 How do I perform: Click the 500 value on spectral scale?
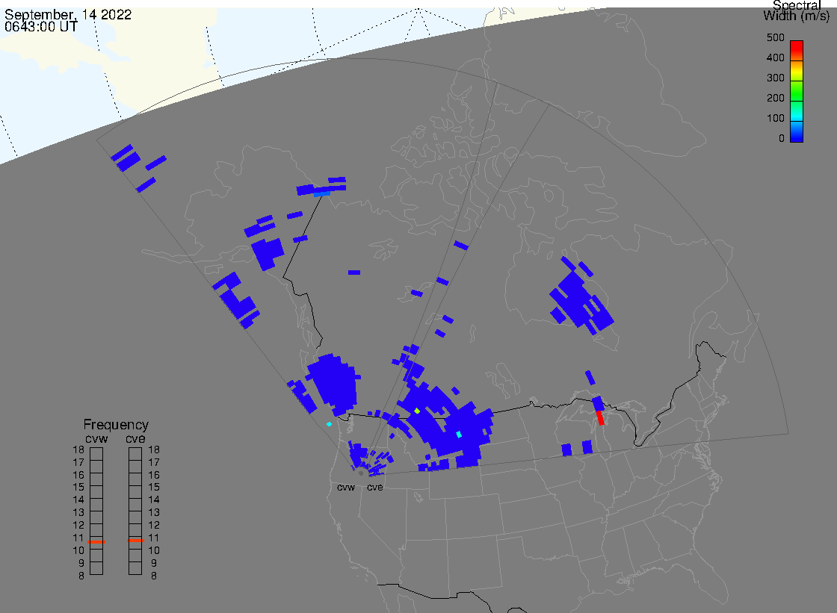[775, 37]
